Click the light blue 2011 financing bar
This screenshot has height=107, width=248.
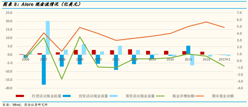[x=120, y=50]
